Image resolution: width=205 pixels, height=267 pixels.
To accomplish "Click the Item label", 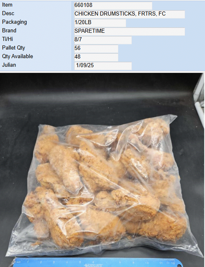I will click(7, 5).
